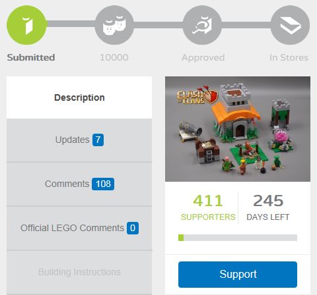Click the Approved review stage icon
The width and height of the screenshot is (317, 295).
tap(202, 25)
